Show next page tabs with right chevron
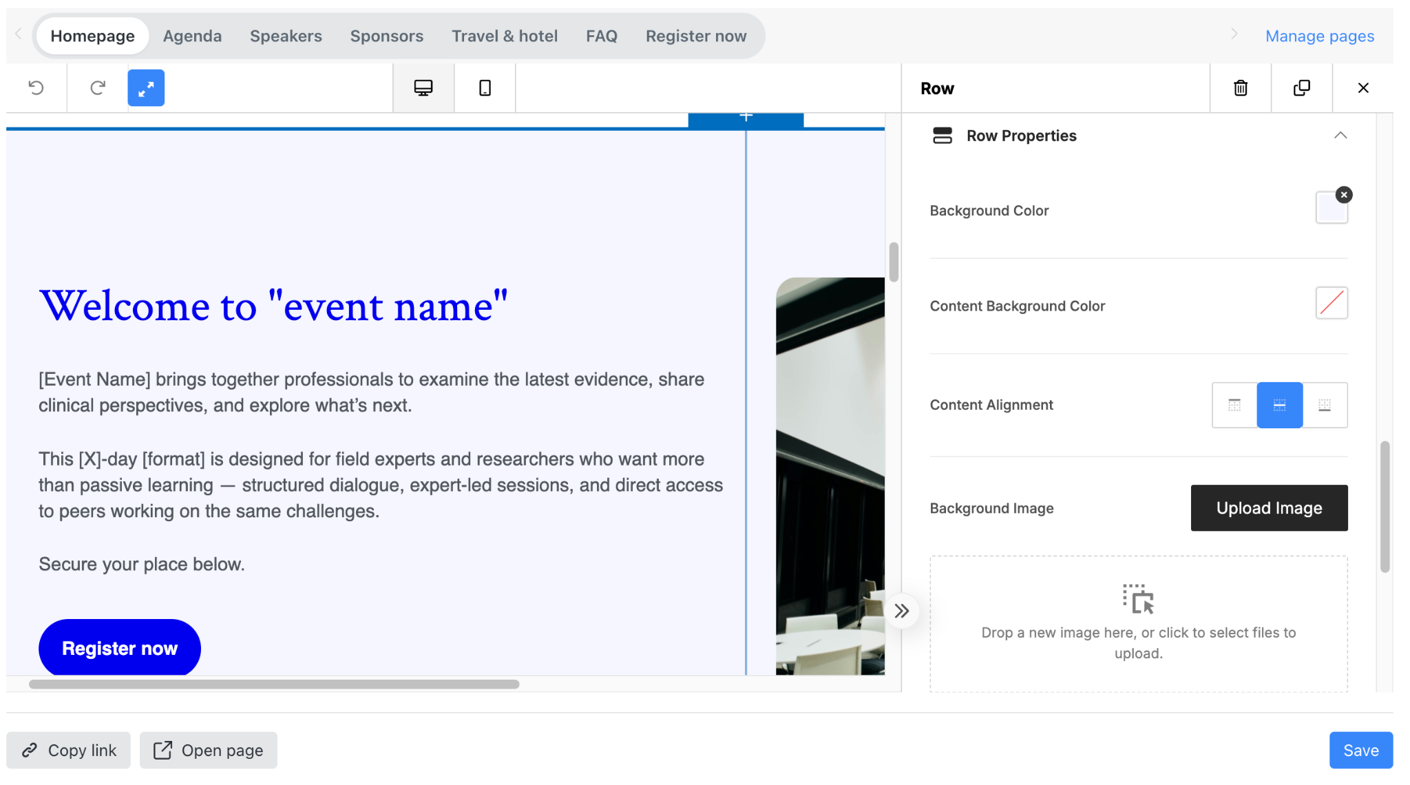This screenshot has width=1410, height=785. (1234, 34)
